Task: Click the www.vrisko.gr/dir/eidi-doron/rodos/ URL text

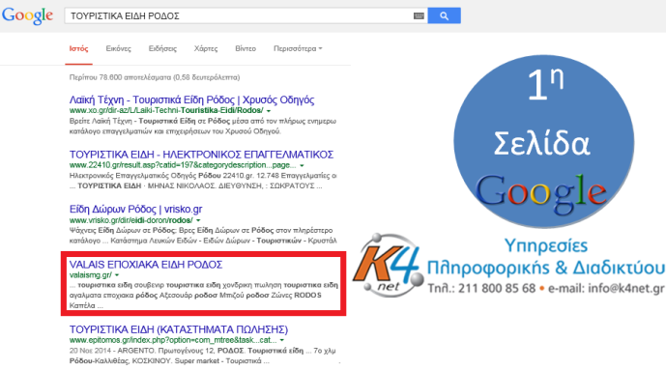Action: tap(130, 220)
